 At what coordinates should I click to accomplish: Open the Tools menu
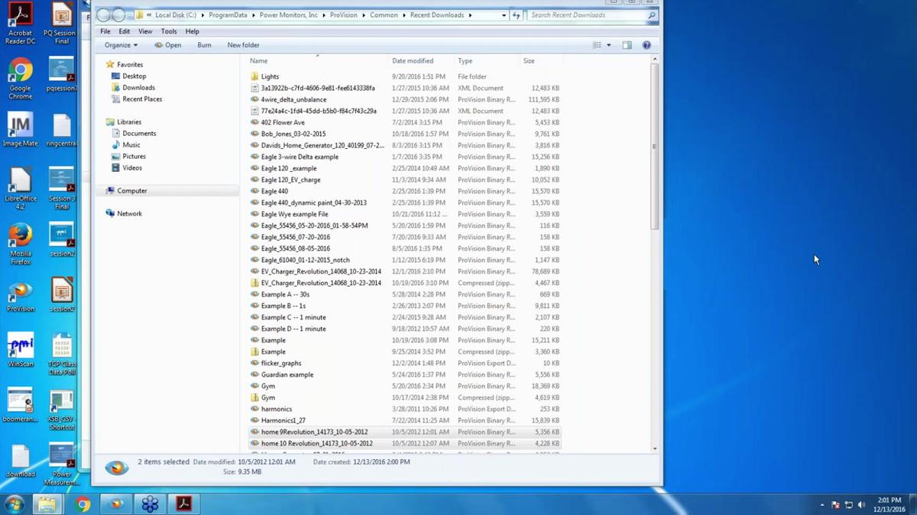tap(169, 31)
